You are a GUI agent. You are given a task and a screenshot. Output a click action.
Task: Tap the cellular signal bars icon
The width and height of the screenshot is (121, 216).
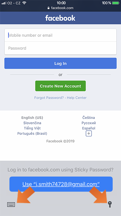[x=4, y=3]
